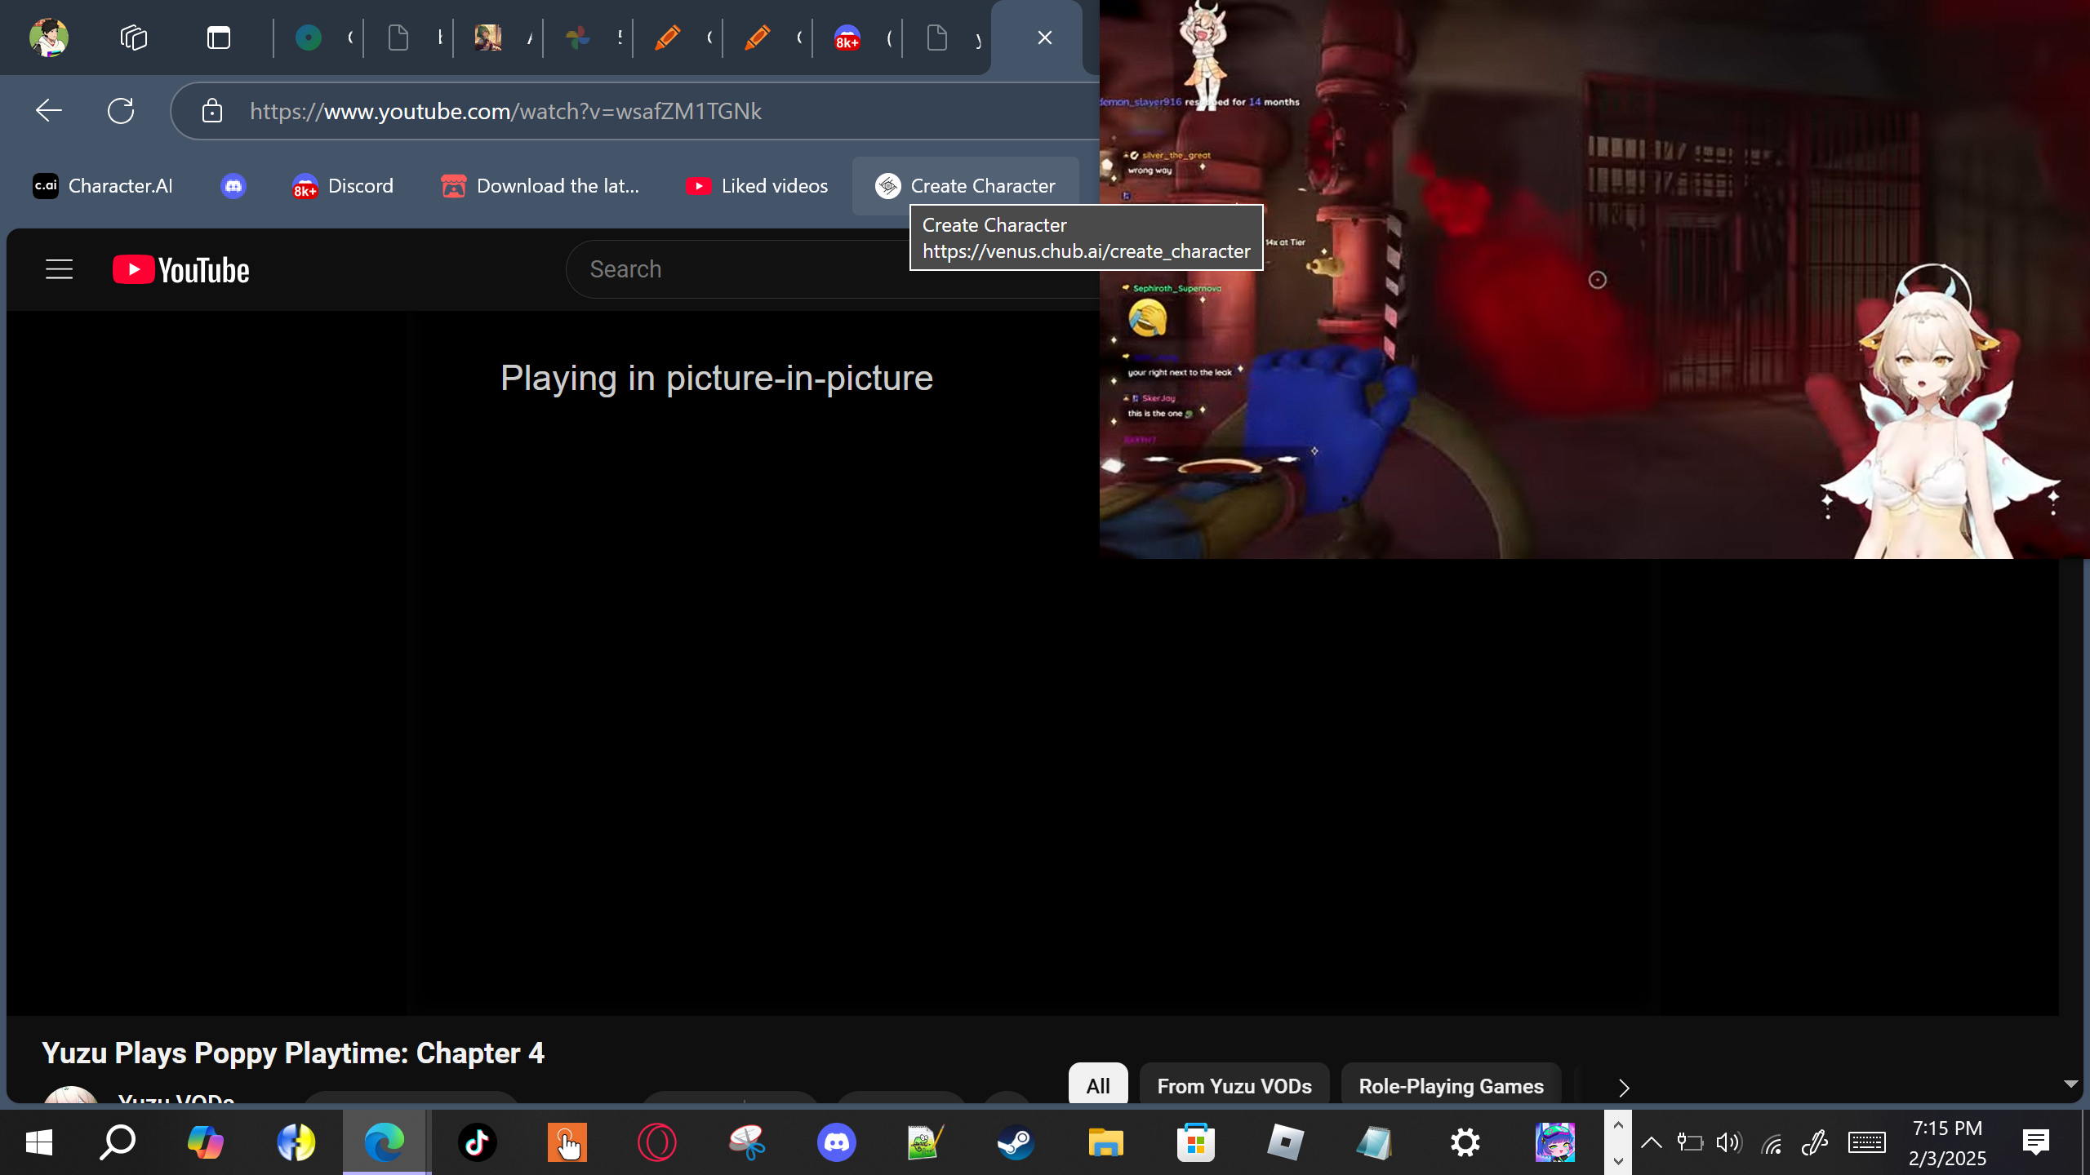
Task: Open the Create Character bookmark
Action: 966,186
